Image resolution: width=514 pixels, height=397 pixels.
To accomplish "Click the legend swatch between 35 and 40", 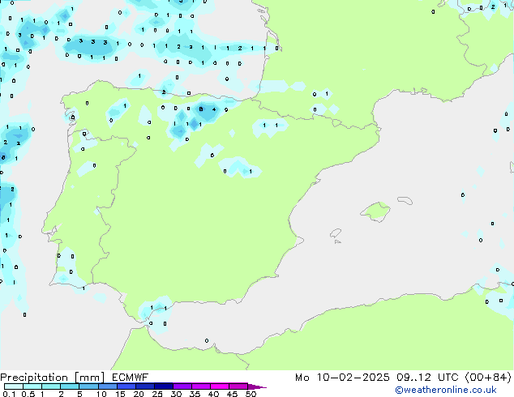I will (201, 386).
